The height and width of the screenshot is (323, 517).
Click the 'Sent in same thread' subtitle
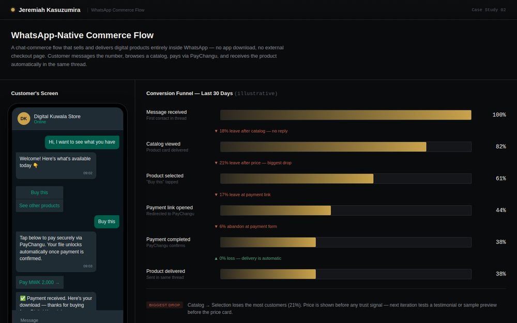tap(165, 278)
